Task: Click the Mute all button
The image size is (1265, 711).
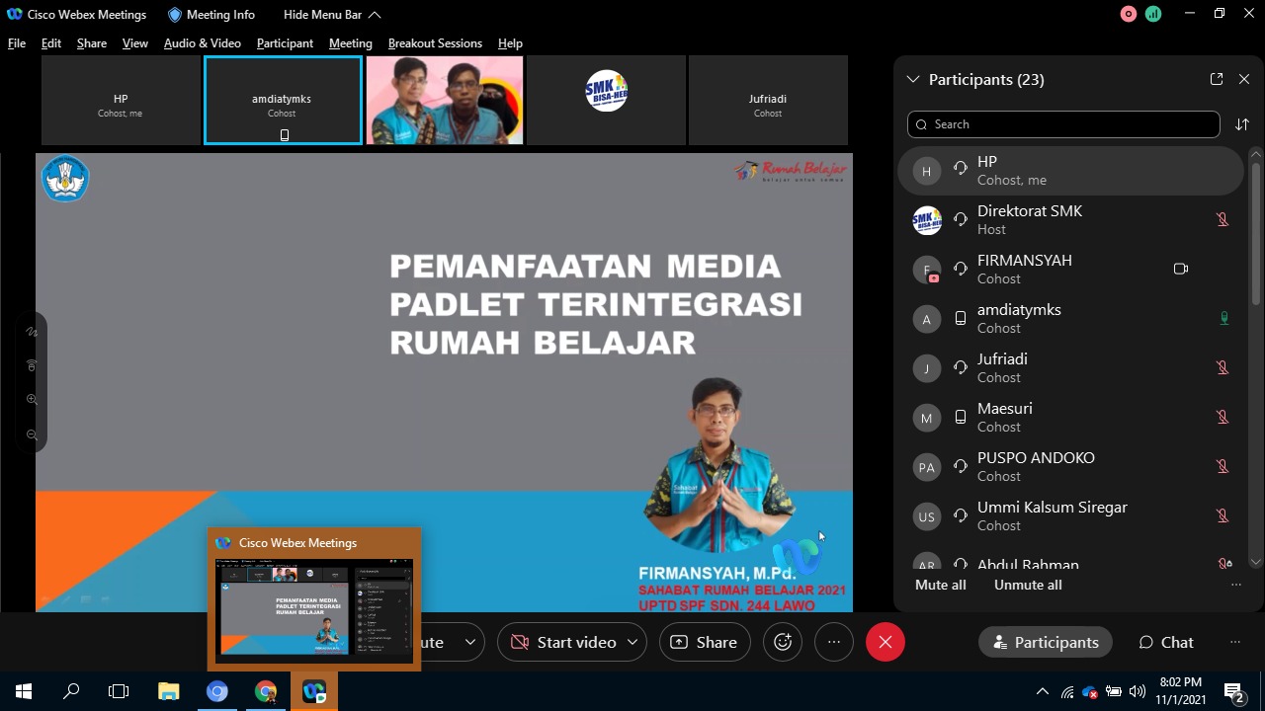Action: [940, 585]
